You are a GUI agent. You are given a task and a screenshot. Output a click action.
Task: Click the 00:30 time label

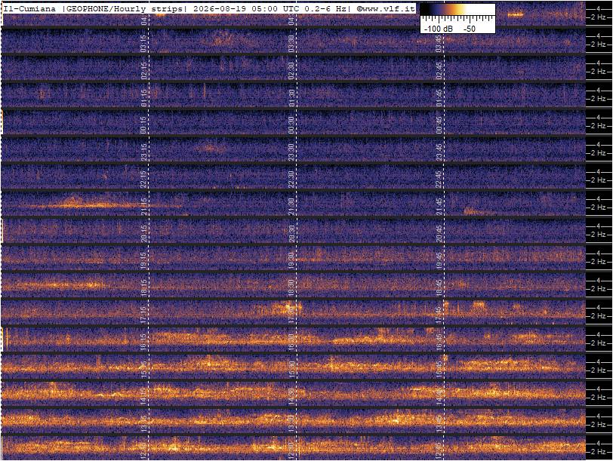click(x=291, y=124)
